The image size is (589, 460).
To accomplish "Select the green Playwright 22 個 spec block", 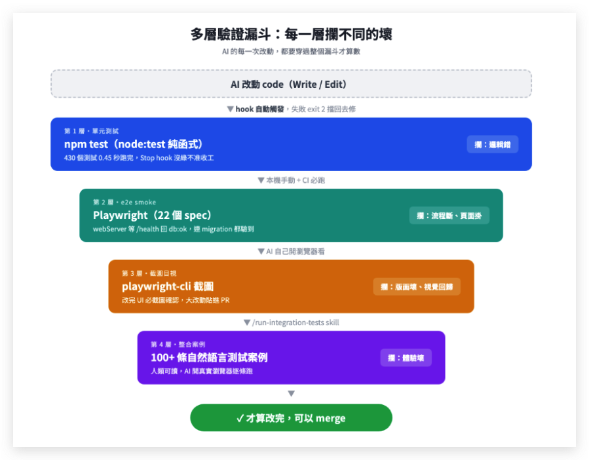I will pos(291,216).
